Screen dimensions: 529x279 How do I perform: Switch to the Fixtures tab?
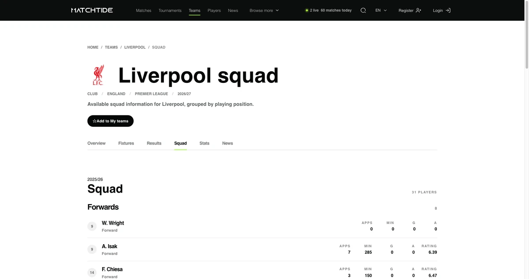pos(126,143)
